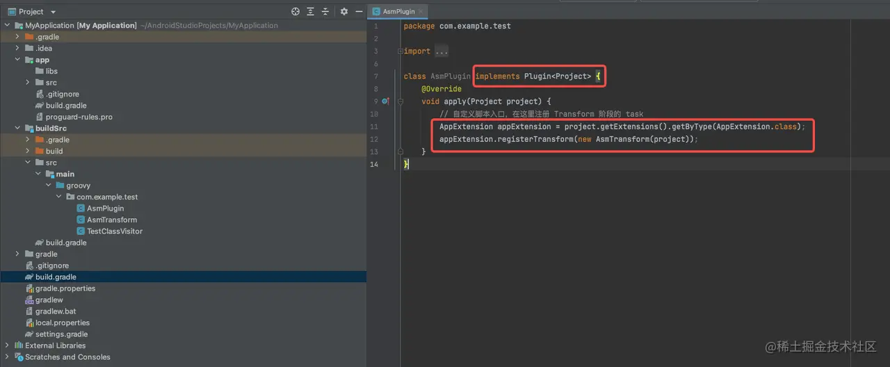Collapse the groovy folder chevron
890x367 pixels.
49,186
